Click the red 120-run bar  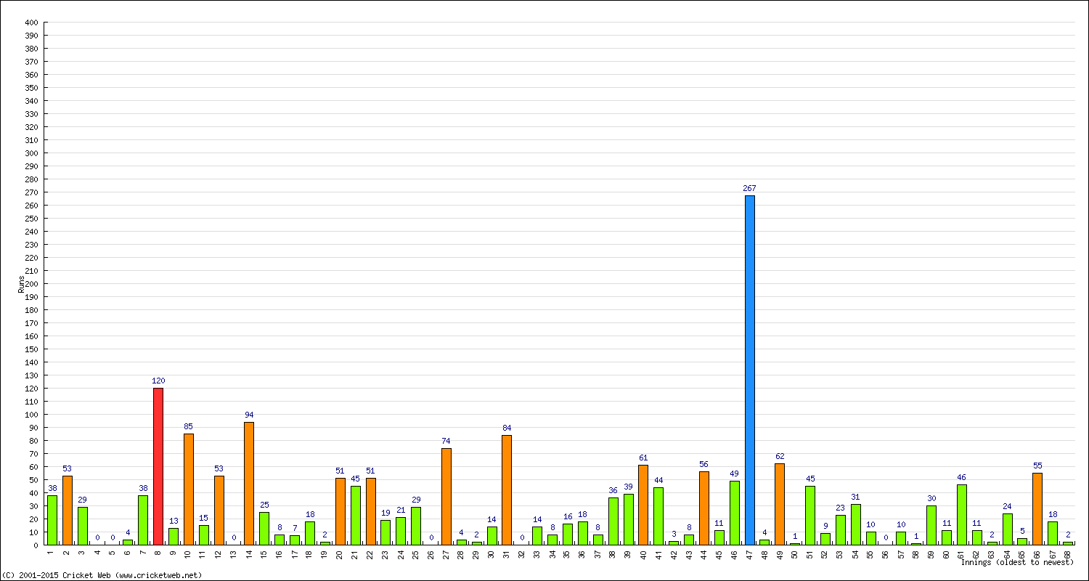(158, 466)
